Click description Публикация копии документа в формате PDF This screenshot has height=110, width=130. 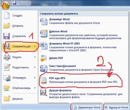pos(83,82)
